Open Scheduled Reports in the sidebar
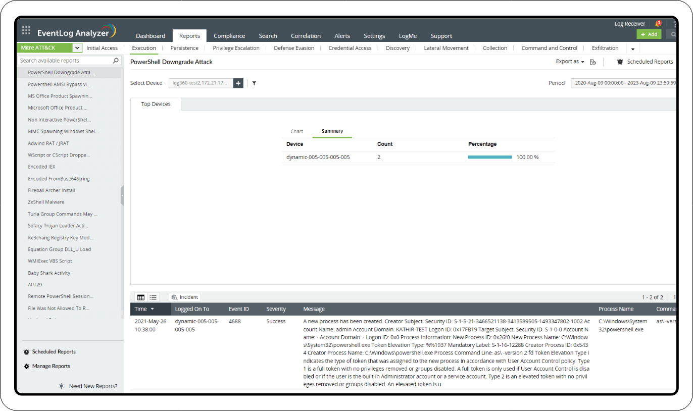This screenshot has height=411, width=693. [54, 352]
